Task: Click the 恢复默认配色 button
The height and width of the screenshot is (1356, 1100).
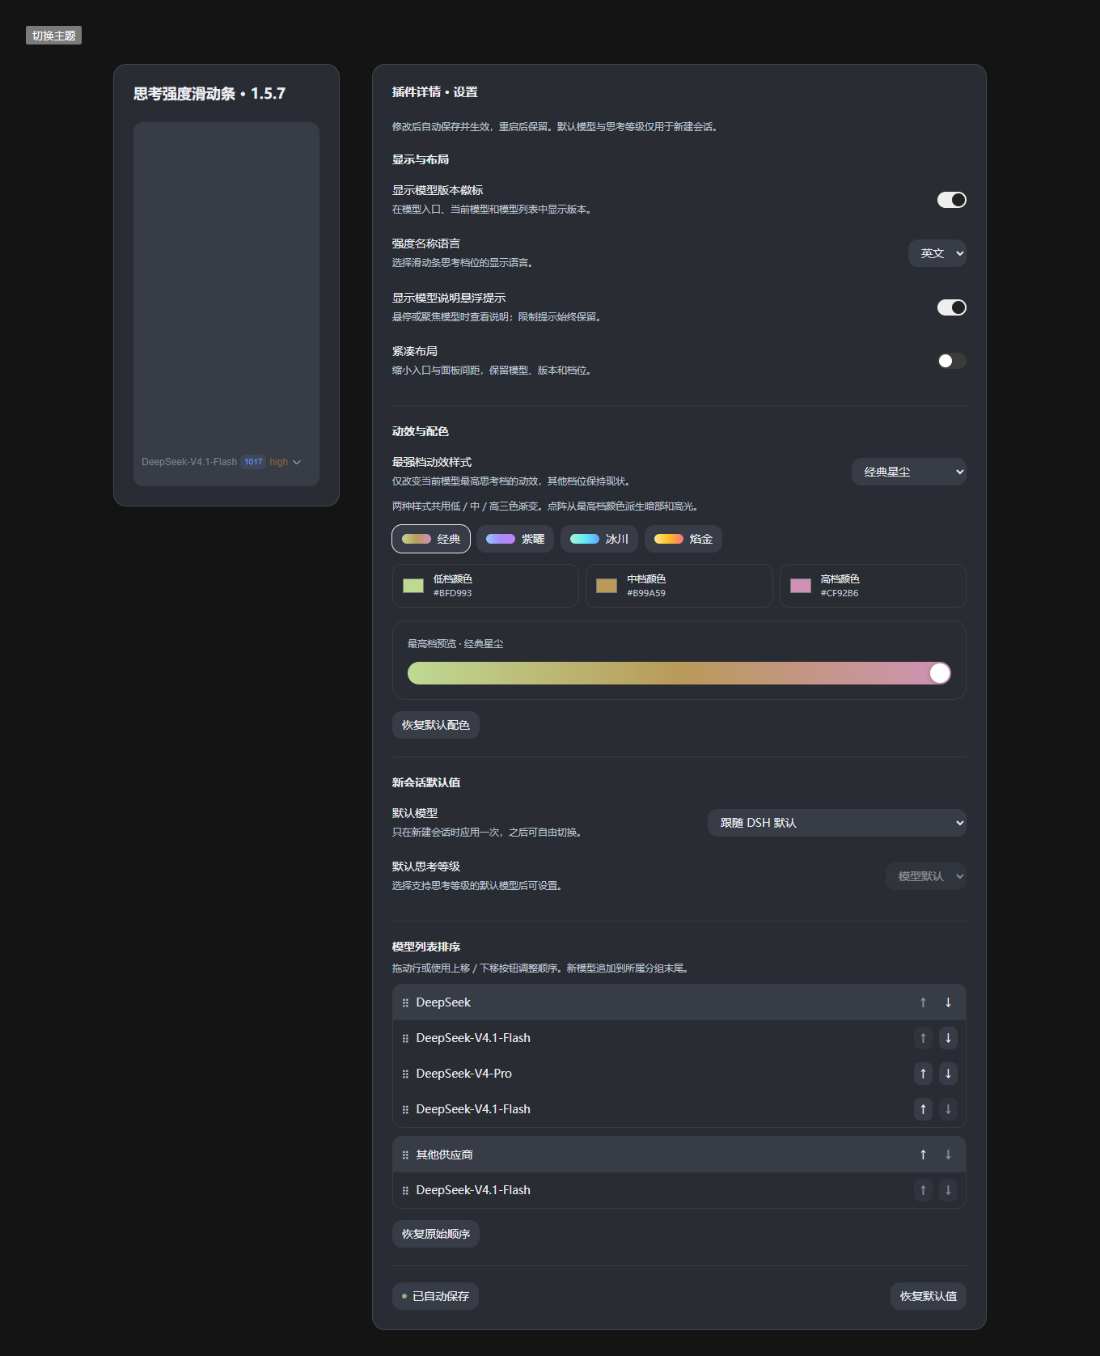Action: click(436, 725)
